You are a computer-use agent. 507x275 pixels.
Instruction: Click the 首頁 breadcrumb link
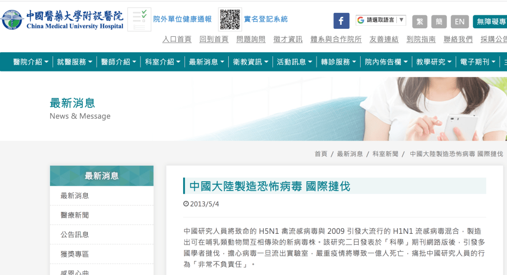320,154
